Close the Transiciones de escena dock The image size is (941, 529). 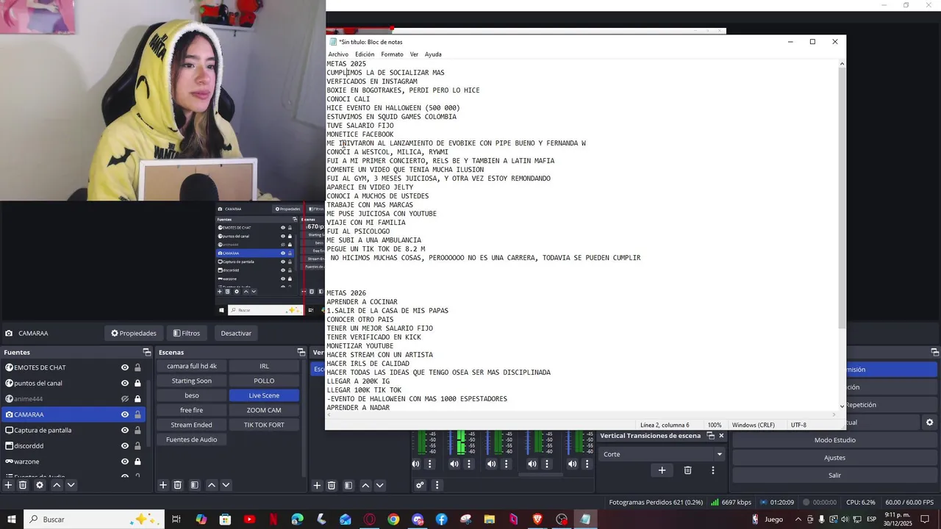(x=721, y=436)
